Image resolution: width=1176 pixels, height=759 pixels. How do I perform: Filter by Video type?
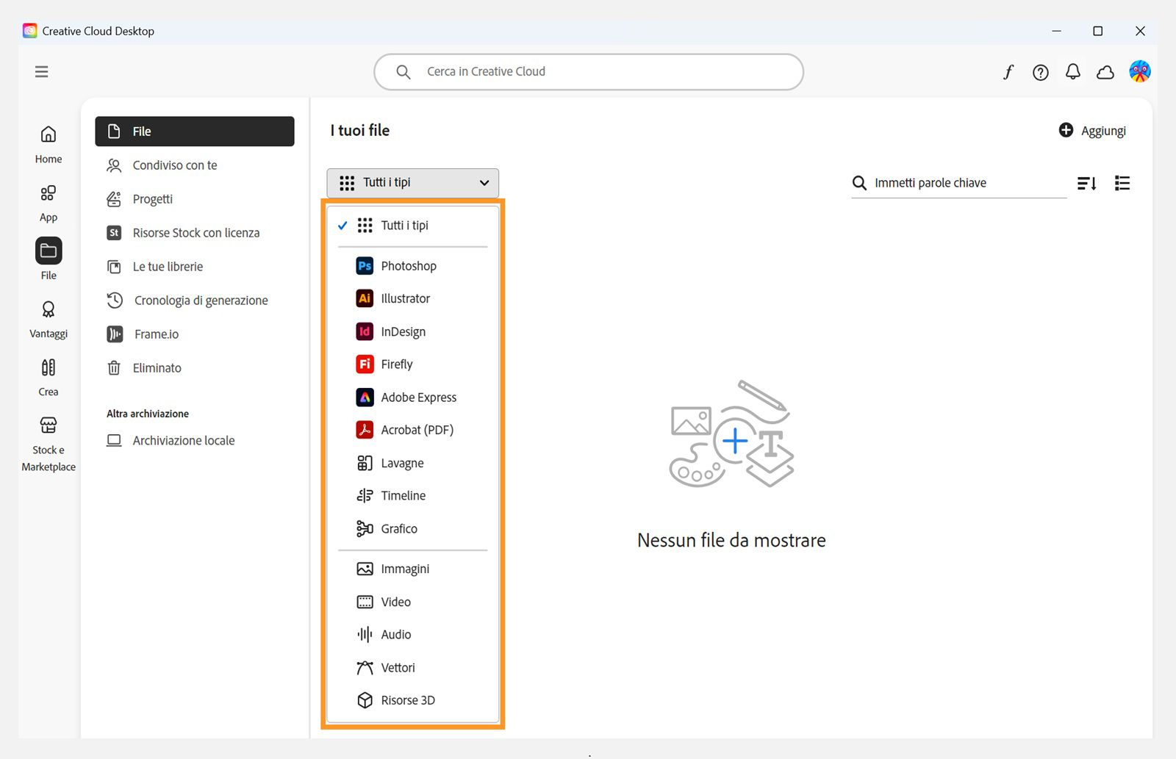tap(413, 602)
